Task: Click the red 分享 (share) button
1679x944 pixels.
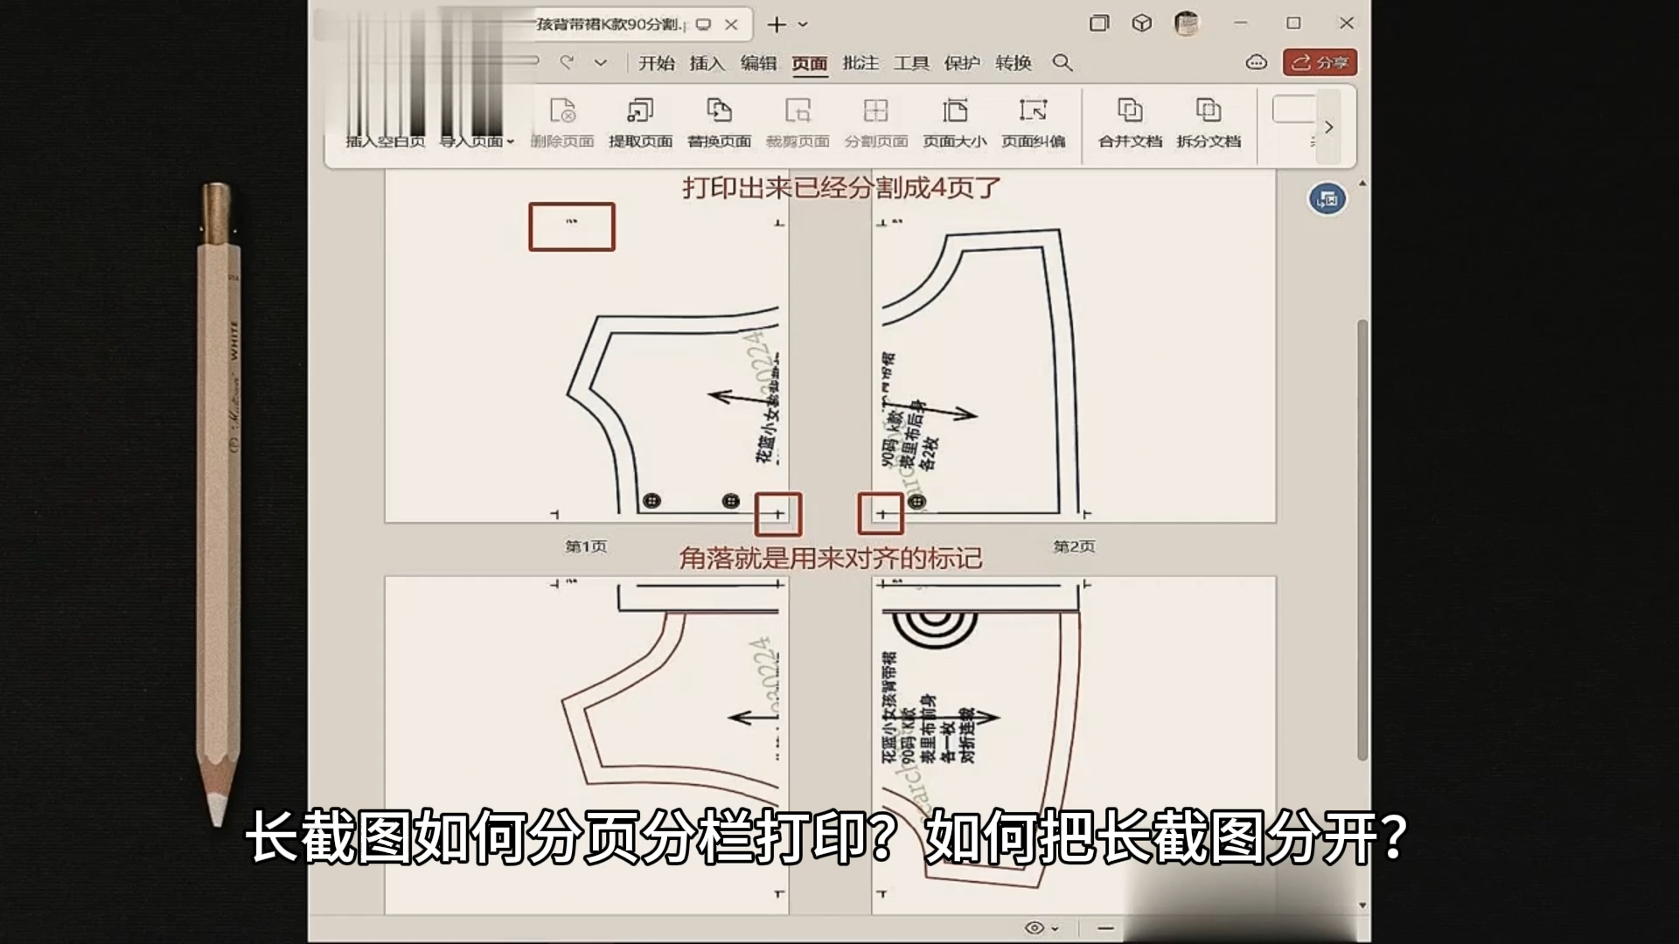Action: 1320,63
